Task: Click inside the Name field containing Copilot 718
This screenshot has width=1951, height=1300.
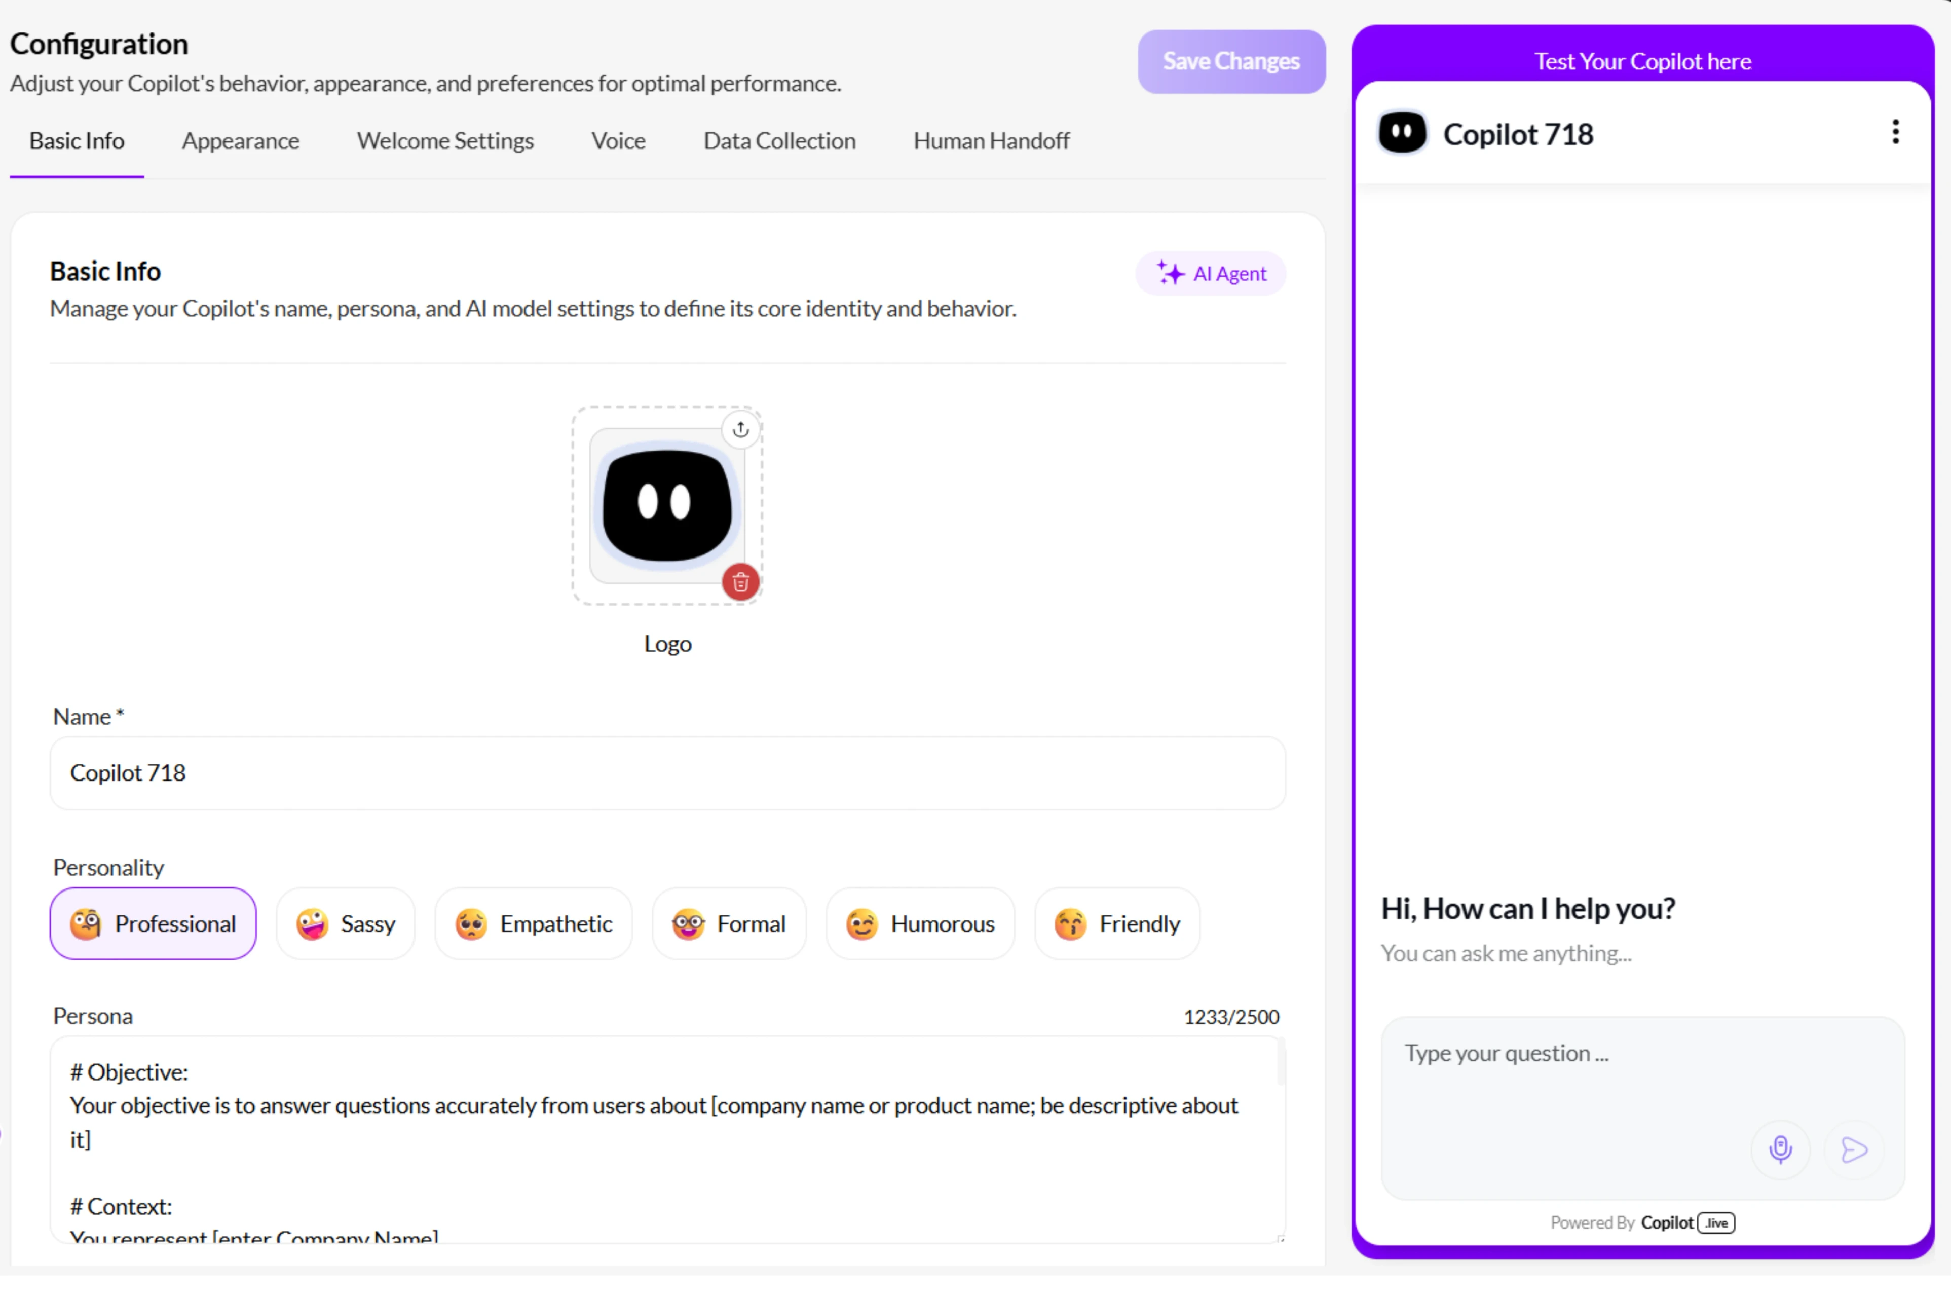Action: (x=667, y=773)
